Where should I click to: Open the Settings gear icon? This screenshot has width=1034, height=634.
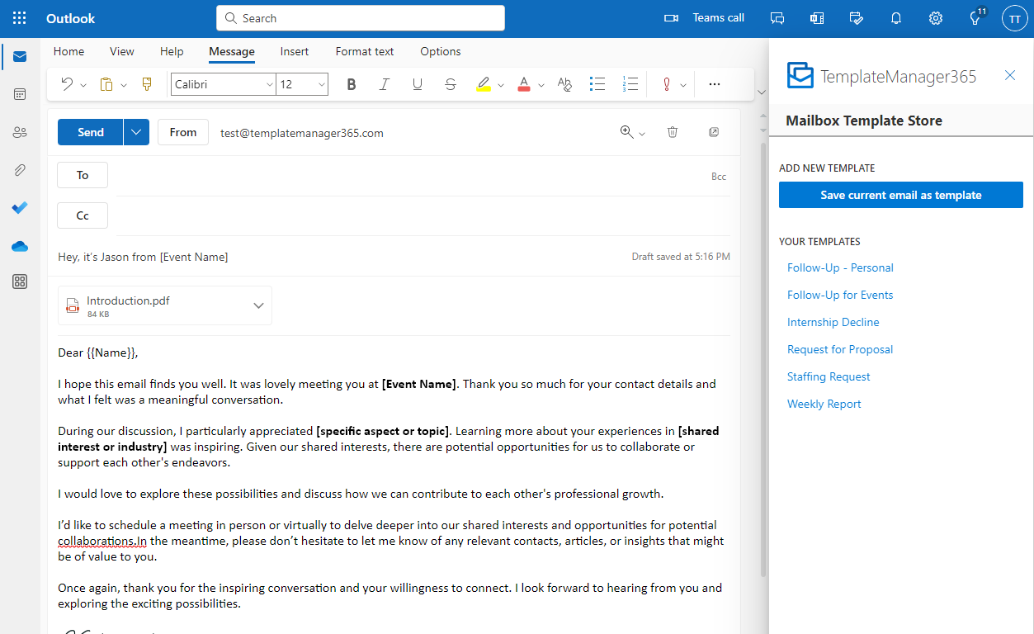(x=936, y=18)
